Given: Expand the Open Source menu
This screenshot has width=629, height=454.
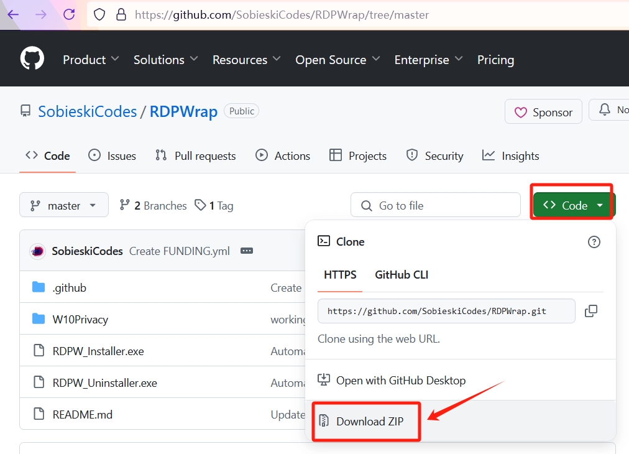Looking at the screenshot, I should [x=337, y=60].
